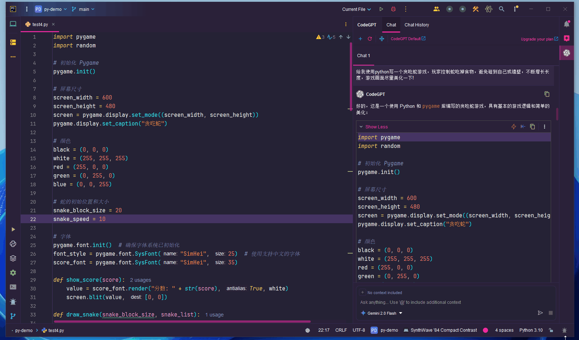
Task: Collapse code block with Show Less
Action: (373, 127)
